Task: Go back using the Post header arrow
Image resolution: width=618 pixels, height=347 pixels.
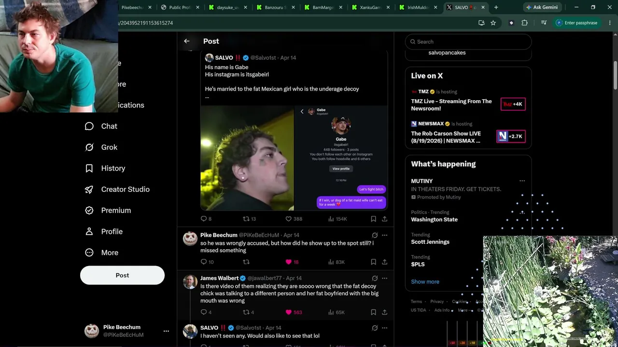Action: [187, 41]
